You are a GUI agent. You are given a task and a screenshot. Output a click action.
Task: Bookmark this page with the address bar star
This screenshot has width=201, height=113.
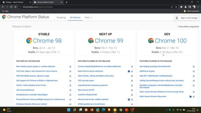click(x=176, y=7)
